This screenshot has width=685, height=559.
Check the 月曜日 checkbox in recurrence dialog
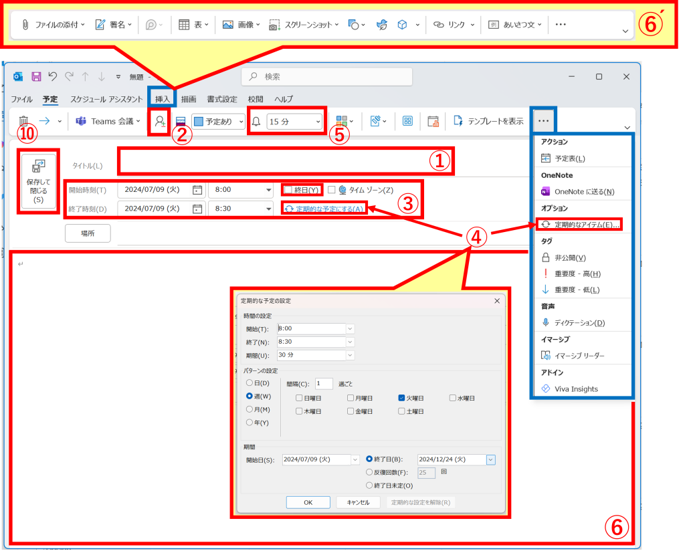pyautogui.click(x=351, y=398)
